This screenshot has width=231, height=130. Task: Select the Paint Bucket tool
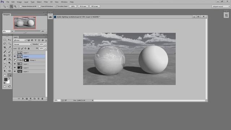tap(10, 59)
